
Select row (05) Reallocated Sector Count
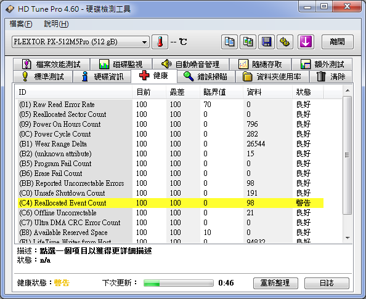[171, 114]
